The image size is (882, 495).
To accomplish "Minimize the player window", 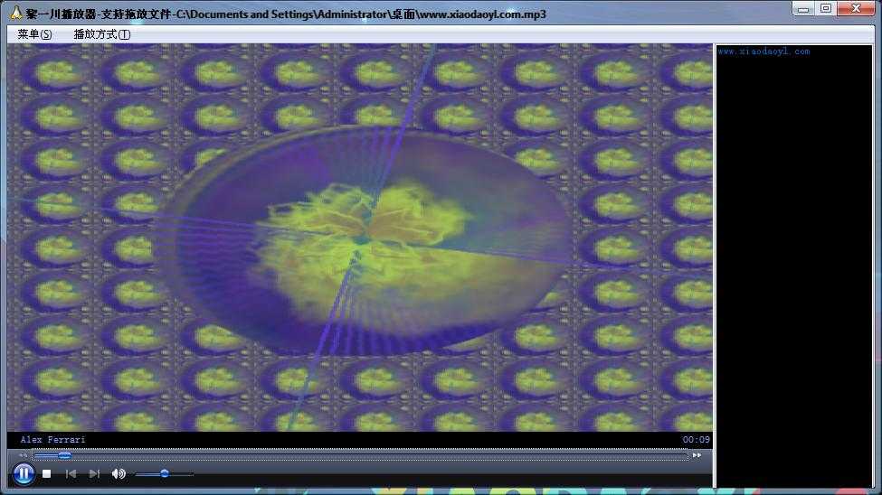I will [803, 8].
